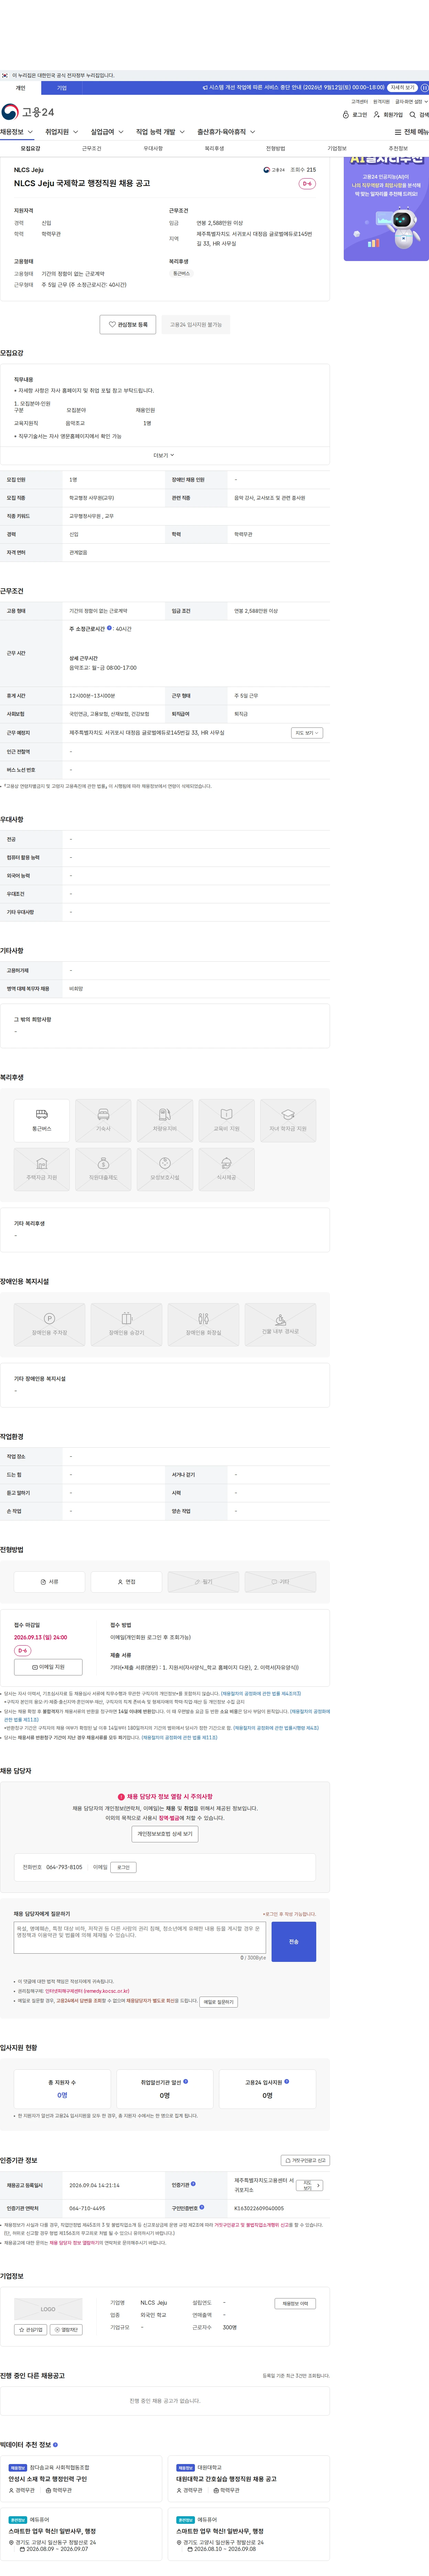Click the 통근버스 benefit icon
Screen dimensions: 429x2576
pos(42,1120)
